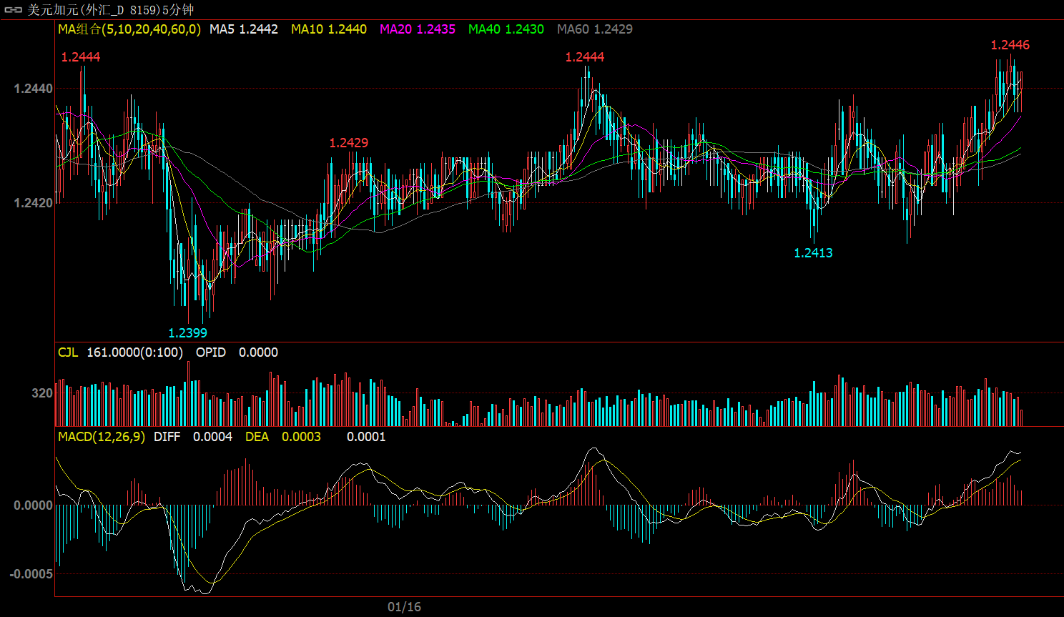Click the chain link icon beside the chart title
Viewport: 1064px width, 617px height.
pos(14,10)
